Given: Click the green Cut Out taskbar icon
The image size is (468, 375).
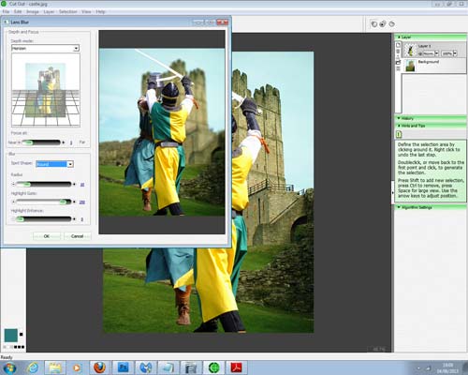Looking at the screenshot, I should 213,367.
